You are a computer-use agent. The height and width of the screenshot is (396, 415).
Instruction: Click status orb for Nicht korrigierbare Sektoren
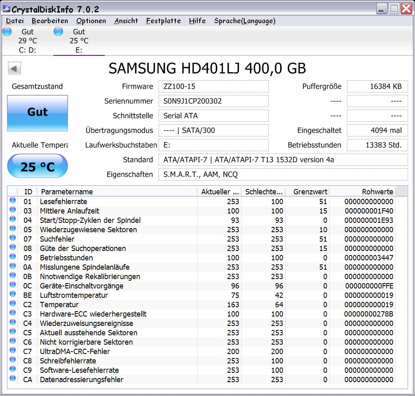tap(13, 341)
